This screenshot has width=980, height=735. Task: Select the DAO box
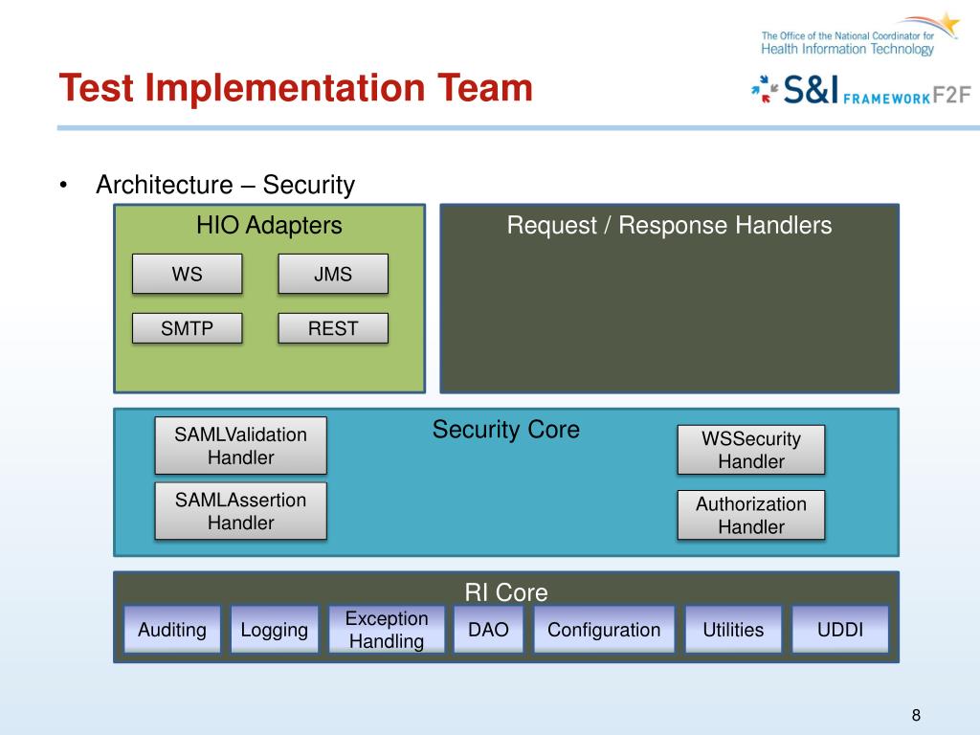coord(488,630)
